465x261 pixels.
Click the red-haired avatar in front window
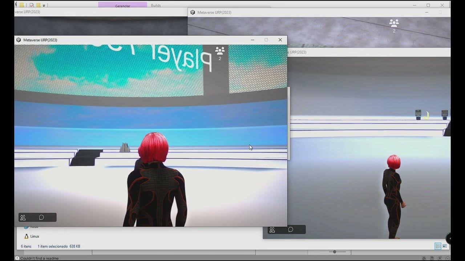[x=155, y=180]
